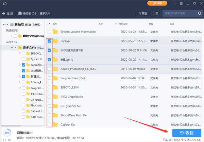Viewport: 204px width, 142px height.
Task: Toggle the select-all checkbox beside 名称 header
Action: coord(50,24)
